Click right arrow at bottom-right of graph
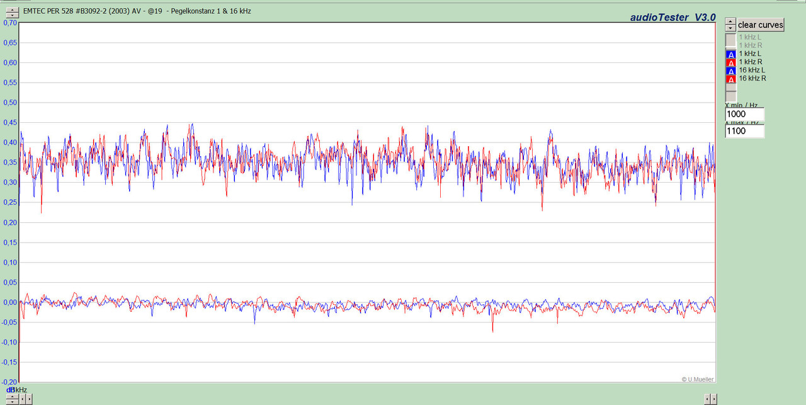Viewport: 806px width, 405px height. [x=713, y=399]
